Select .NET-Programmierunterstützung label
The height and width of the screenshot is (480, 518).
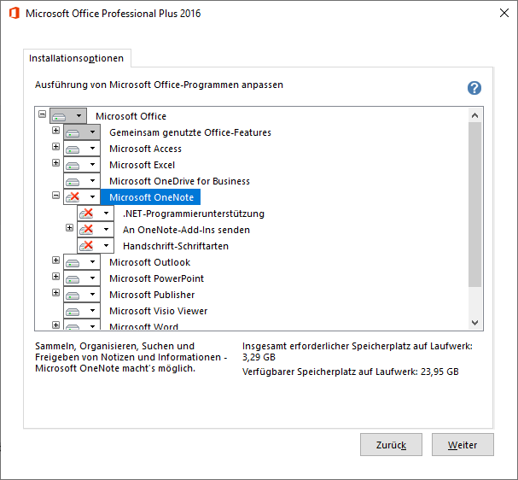click(x=194, y=214)
